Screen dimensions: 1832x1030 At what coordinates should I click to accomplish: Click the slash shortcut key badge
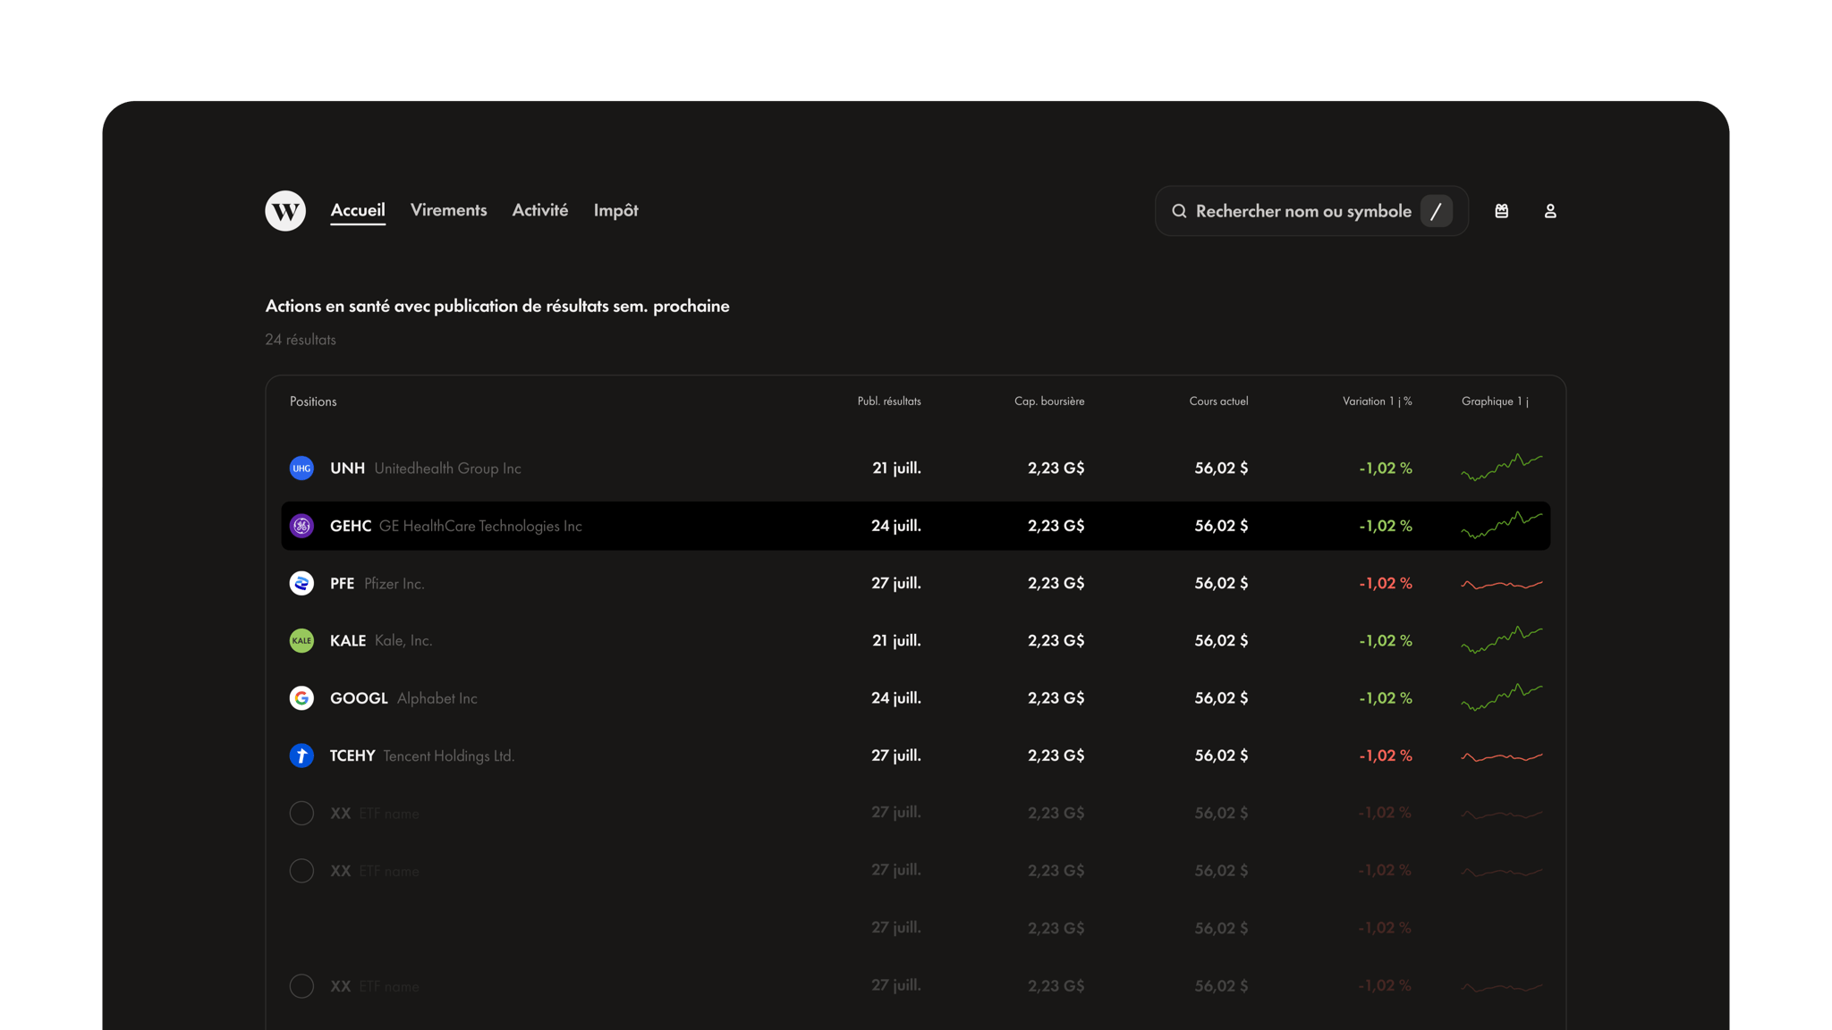click(1436, 211)
